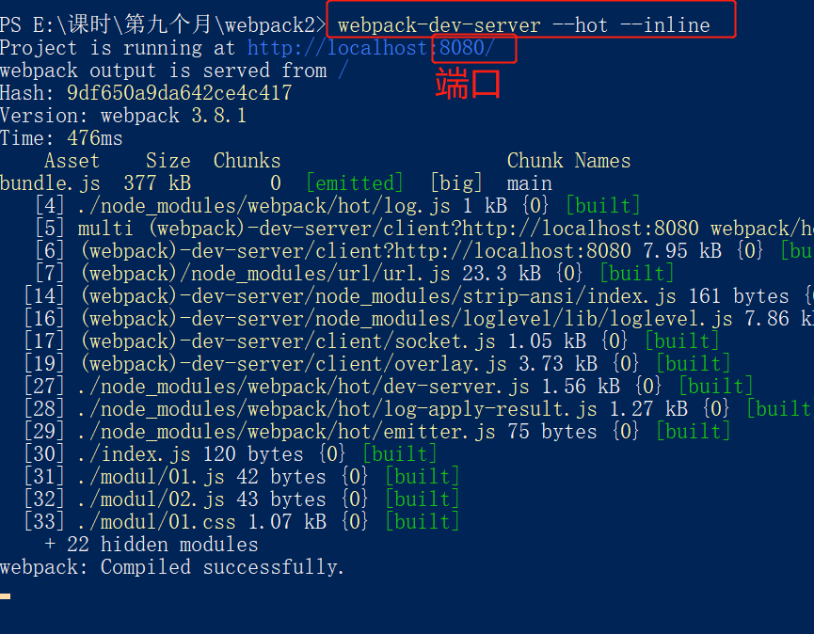Click the blinking cursor at the prompt
814x634 pixels.
[x=6, y=596]
